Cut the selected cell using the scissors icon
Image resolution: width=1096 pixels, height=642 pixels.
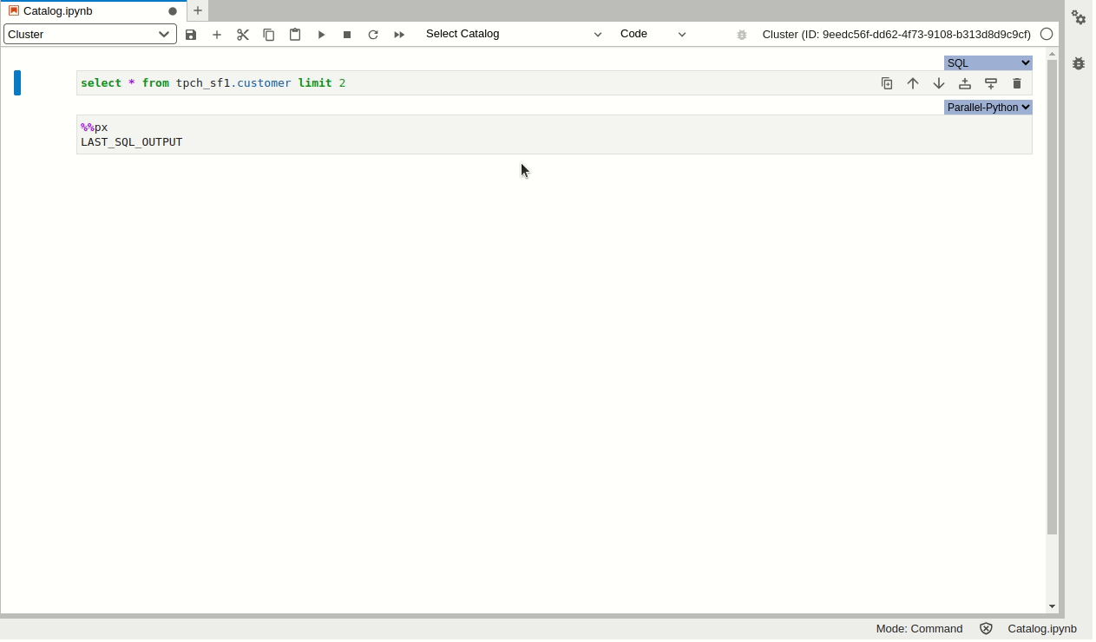tap(243, 35)
